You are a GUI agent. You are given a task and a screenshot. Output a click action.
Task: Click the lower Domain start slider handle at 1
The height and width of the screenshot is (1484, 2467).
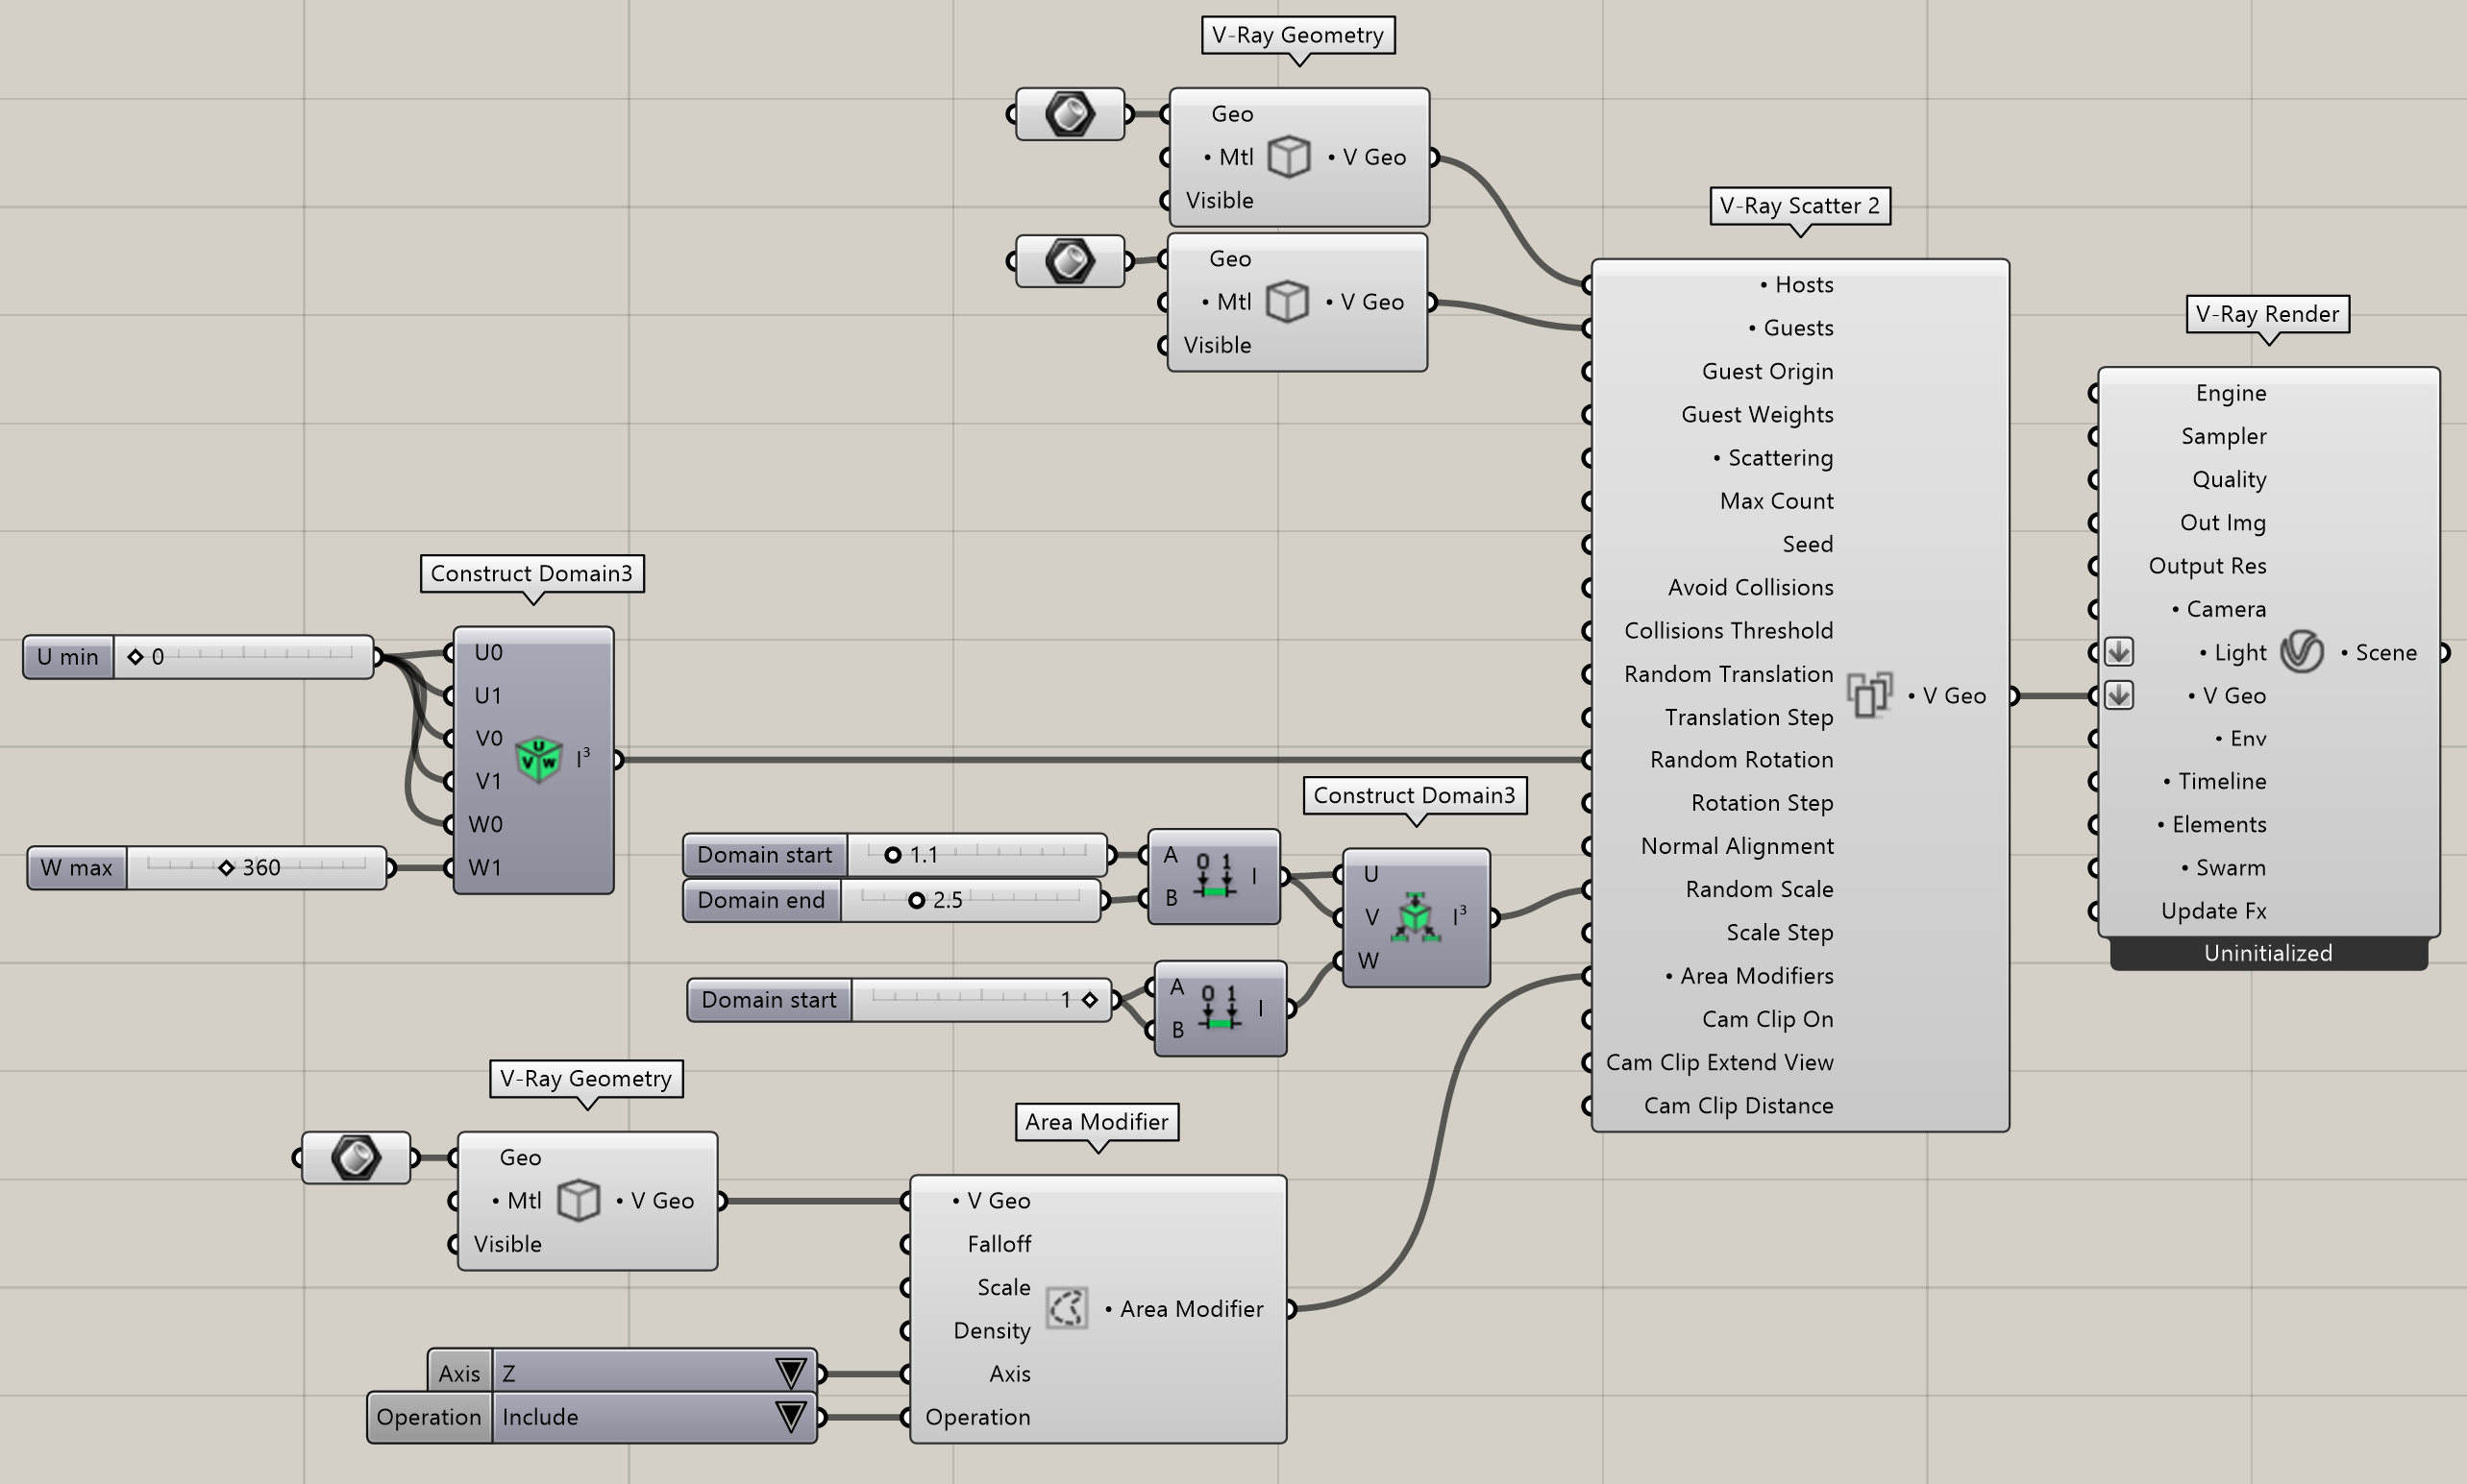click(x=1090, y=1000)
